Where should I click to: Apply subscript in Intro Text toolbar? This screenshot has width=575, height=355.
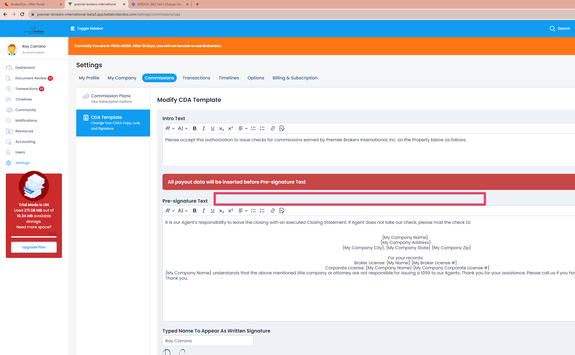click(x=221, y=128)
